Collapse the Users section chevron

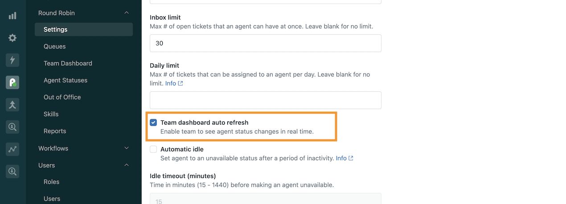[127, 165]
